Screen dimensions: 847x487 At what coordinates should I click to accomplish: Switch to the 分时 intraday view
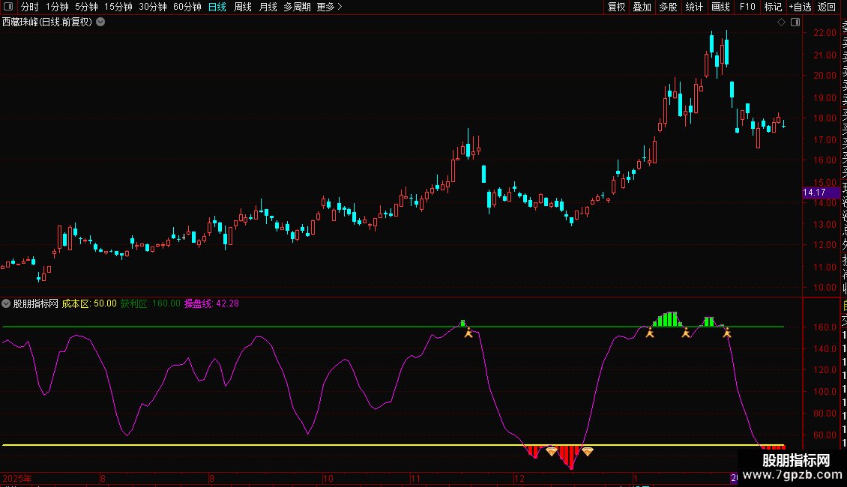point(30,7)
